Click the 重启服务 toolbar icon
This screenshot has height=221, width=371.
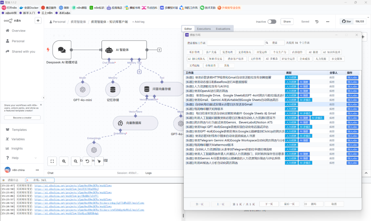43,8
